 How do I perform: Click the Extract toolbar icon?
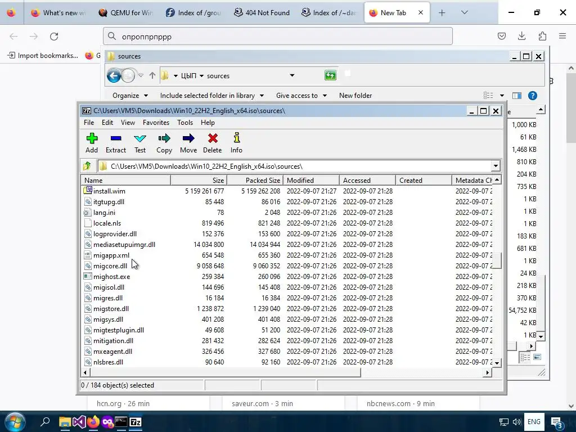point(116,143)
